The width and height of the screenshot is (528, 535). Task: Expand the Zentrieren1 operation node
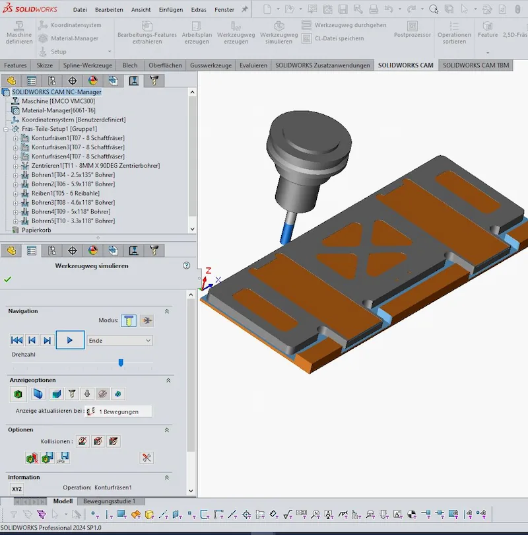click(x=15, y=166)
